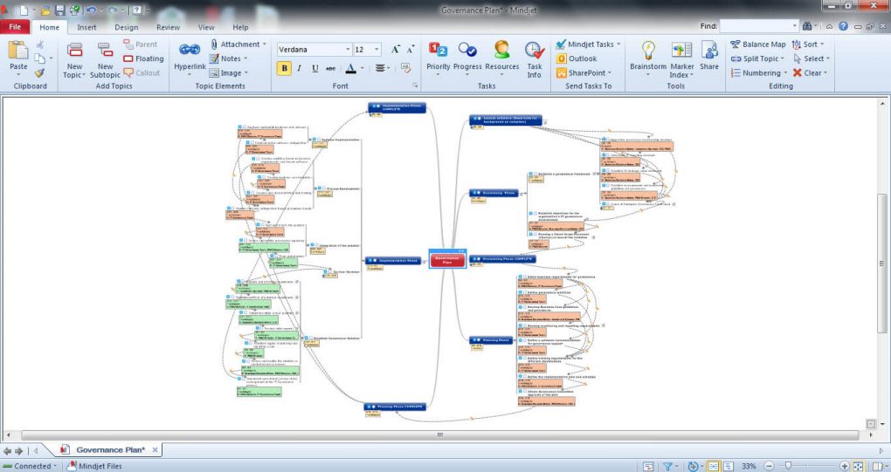Image resolution: width=891 pixels, height=472 pixels.
Task: Add a Callout topic
Action: tap(142, 72)
